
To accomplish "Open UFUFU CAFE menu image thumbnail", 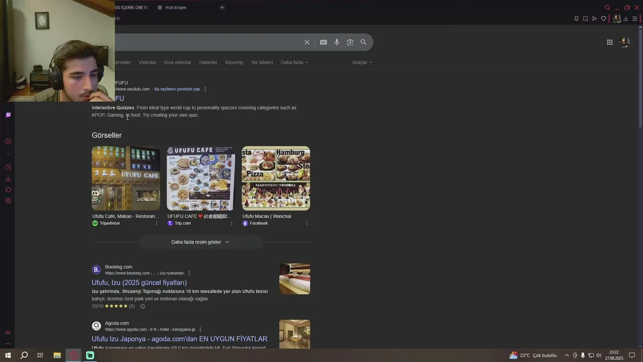I will pos(201,178).
